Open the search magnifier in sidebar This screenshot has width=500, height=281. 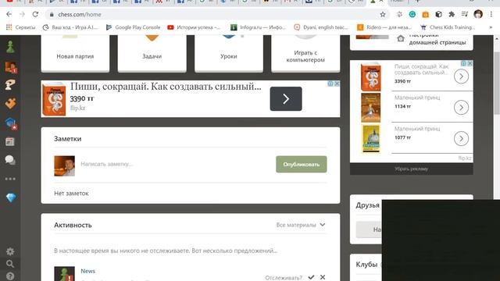coord(10,264)
